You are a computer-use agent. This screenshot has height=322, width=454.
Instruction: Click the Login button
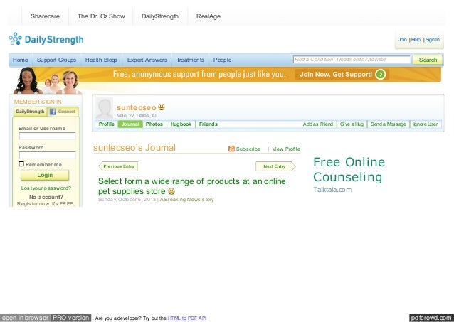(x=45, y=175)
